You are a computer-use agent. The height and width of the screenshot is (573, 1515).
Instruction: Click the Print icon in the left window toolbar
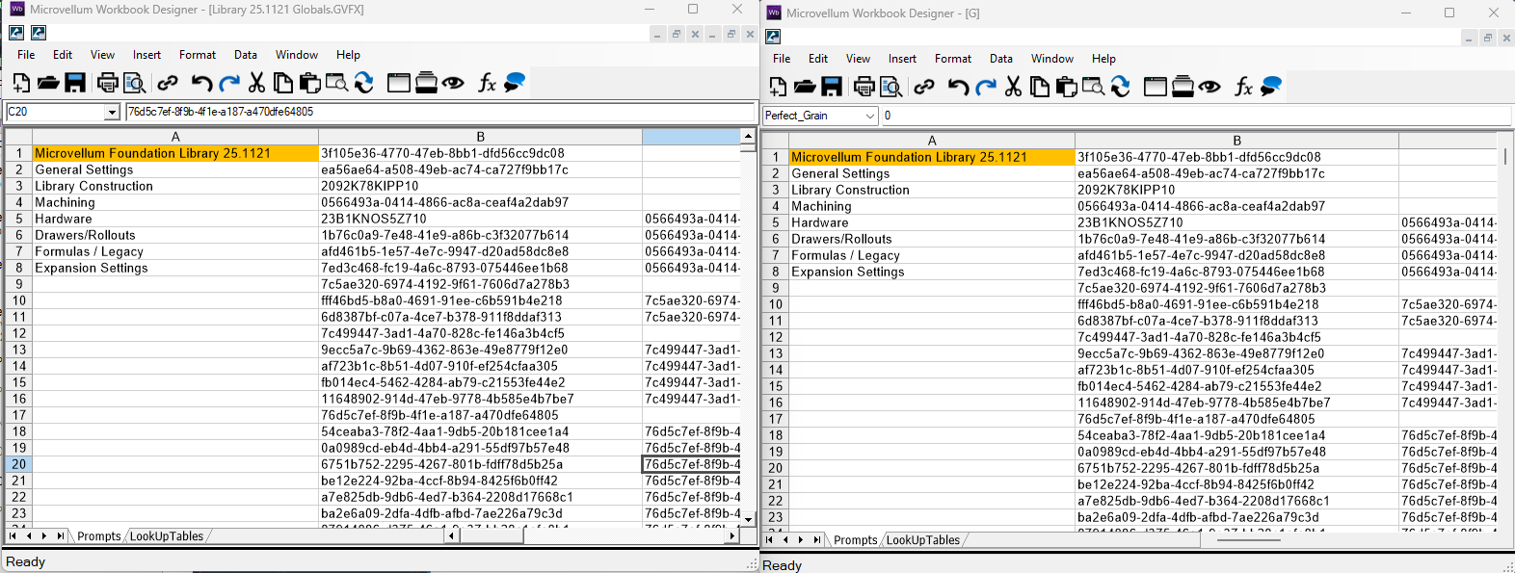coord(107,83)
